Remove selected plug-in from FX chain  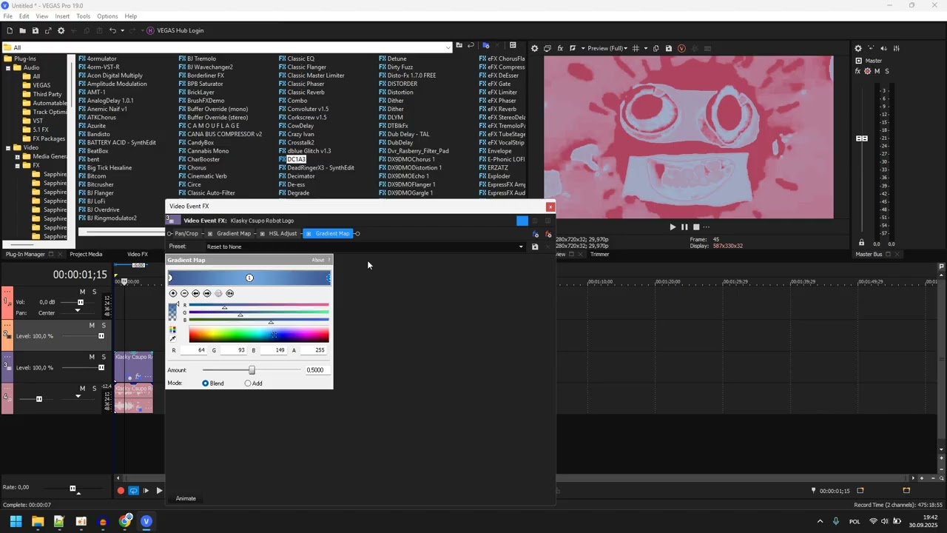548,234
